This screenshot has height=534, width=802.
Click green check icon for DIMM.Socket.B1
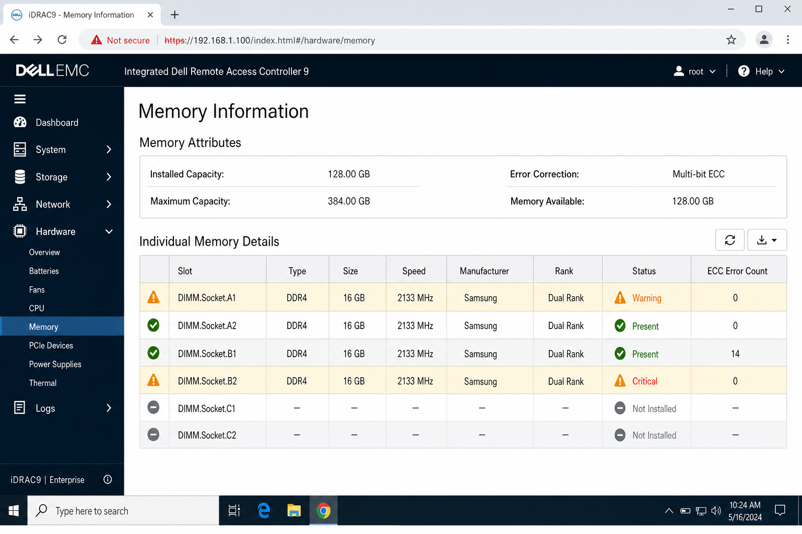tap(154, 353)
